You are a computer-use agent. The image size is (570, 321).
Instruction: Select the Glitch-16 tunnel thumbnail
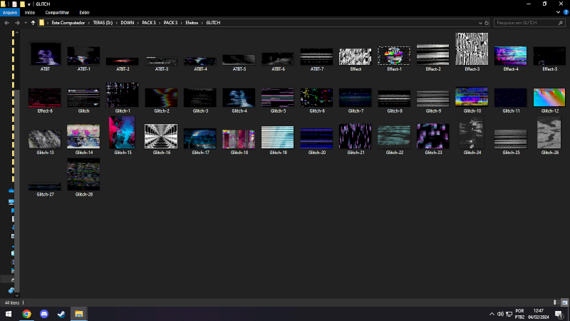click(x=161, y=136)
